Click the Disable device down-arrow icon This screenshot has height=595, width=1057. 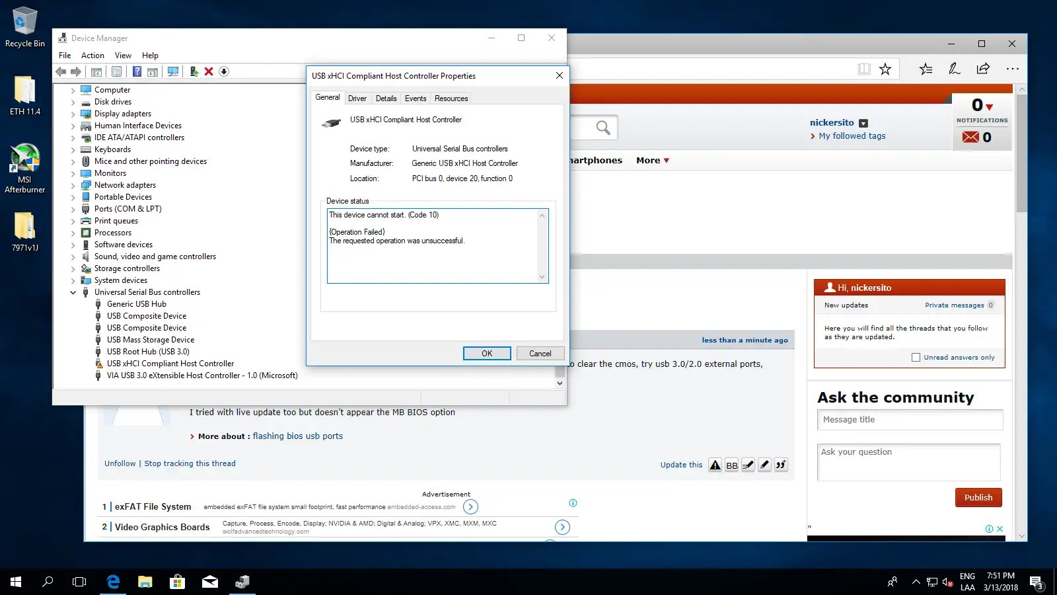[224, 71]
